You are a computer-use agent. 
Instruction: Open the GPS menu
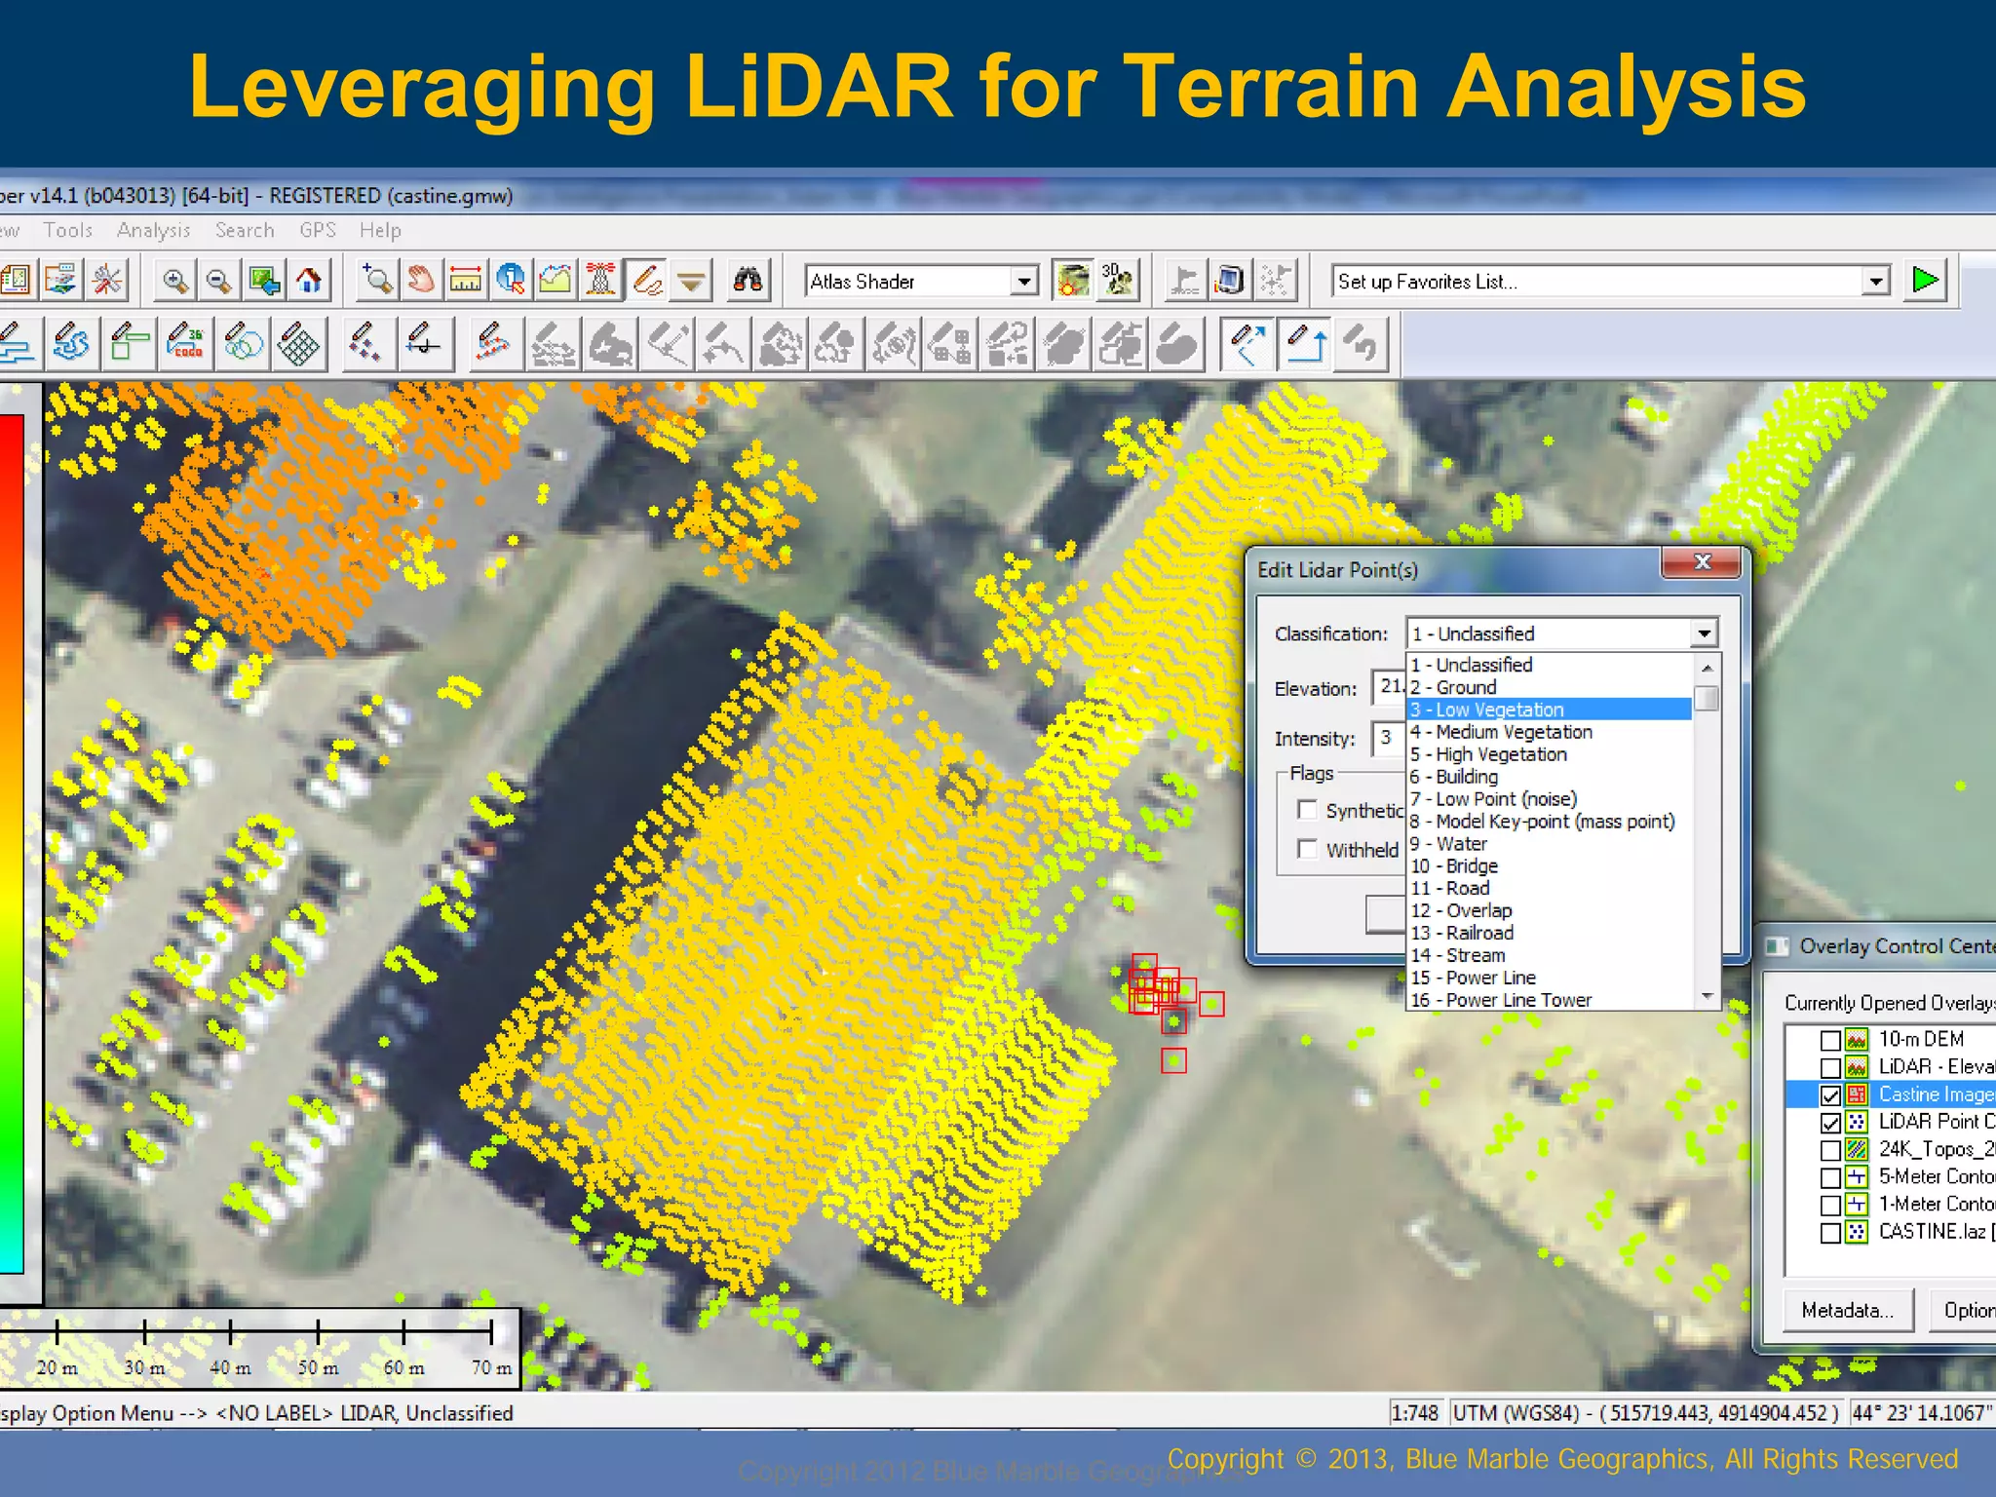(x=318, y=230)
